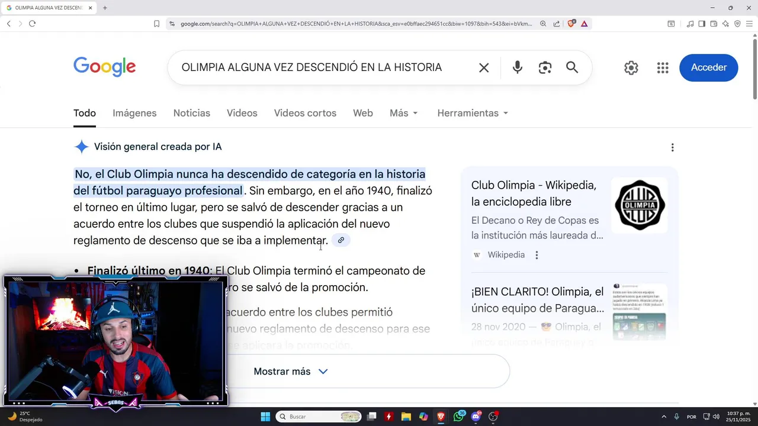Clear the search query with the X icon
This screenshot has height=426, width=758.
(484, 67)
